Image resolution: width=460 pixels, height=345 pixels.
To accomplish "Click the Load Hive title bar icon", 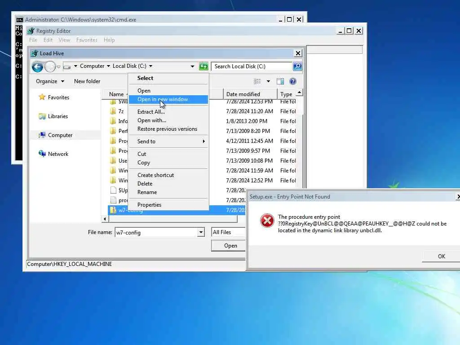I will pos(35,53).
